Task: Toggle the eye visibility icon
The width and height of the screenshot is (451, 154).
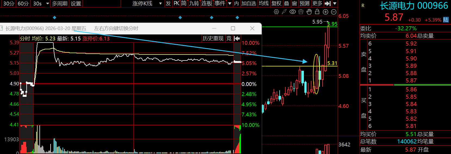Action: [293, 12]
